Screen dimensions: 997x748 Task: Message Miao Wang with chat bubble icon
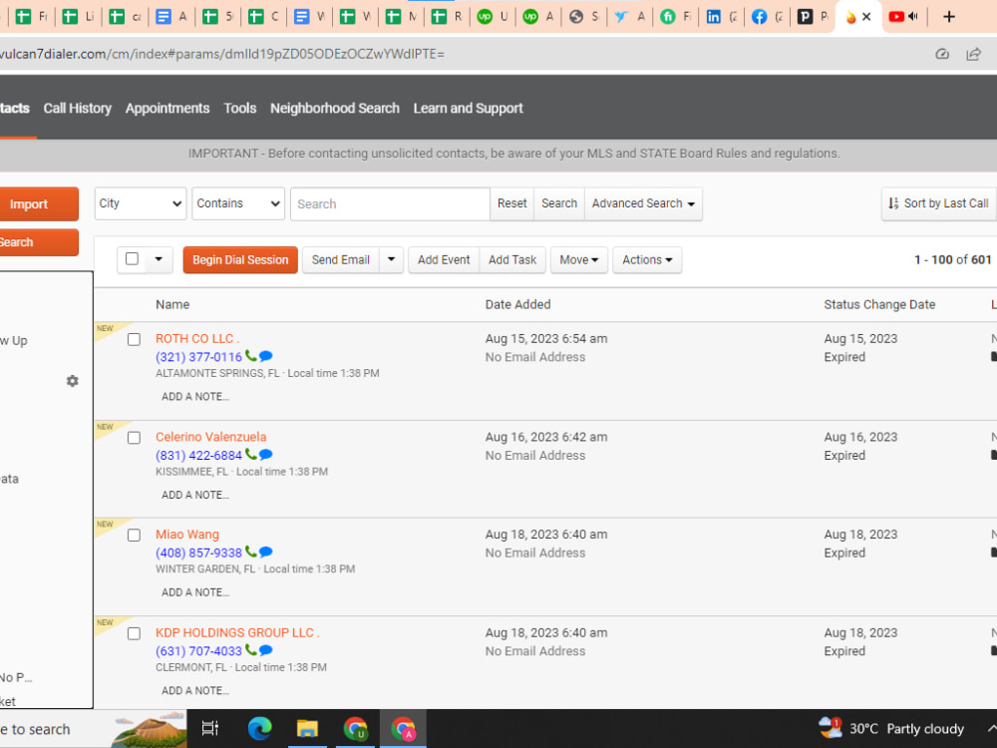click(266, 553)
